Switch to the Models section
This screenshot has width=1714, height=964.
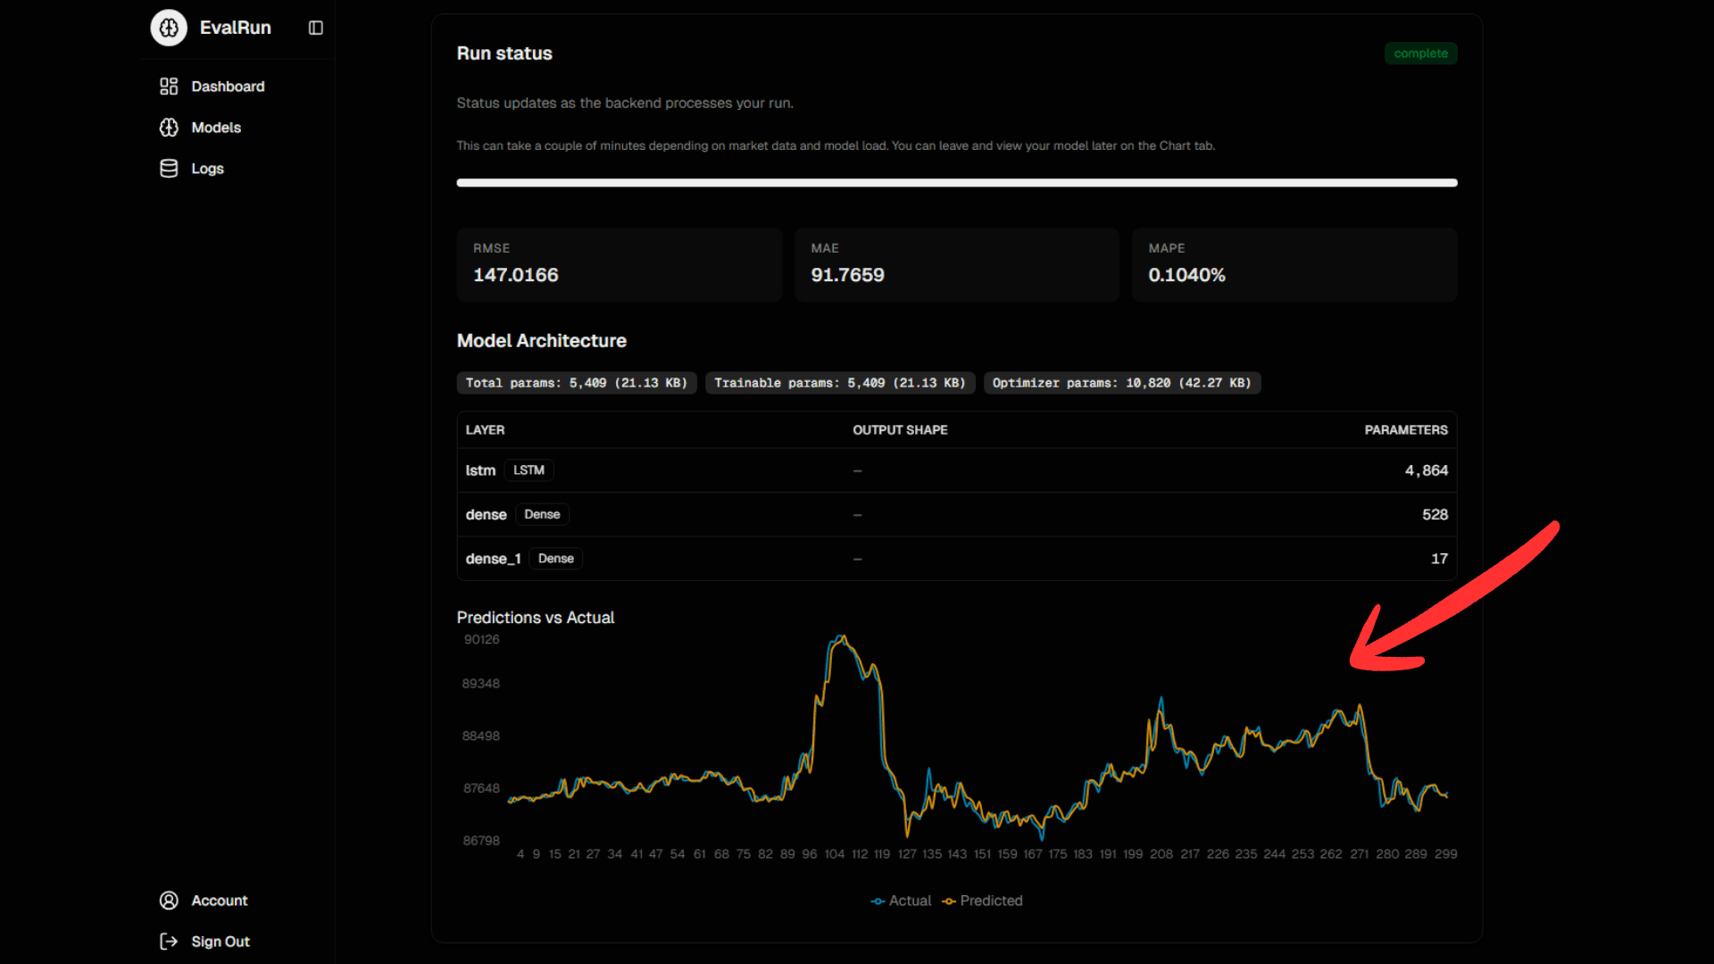click(x=215, y=127)
